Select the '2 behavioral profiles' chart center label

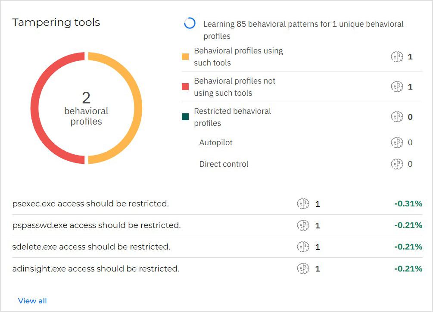(x=86, y=108)
